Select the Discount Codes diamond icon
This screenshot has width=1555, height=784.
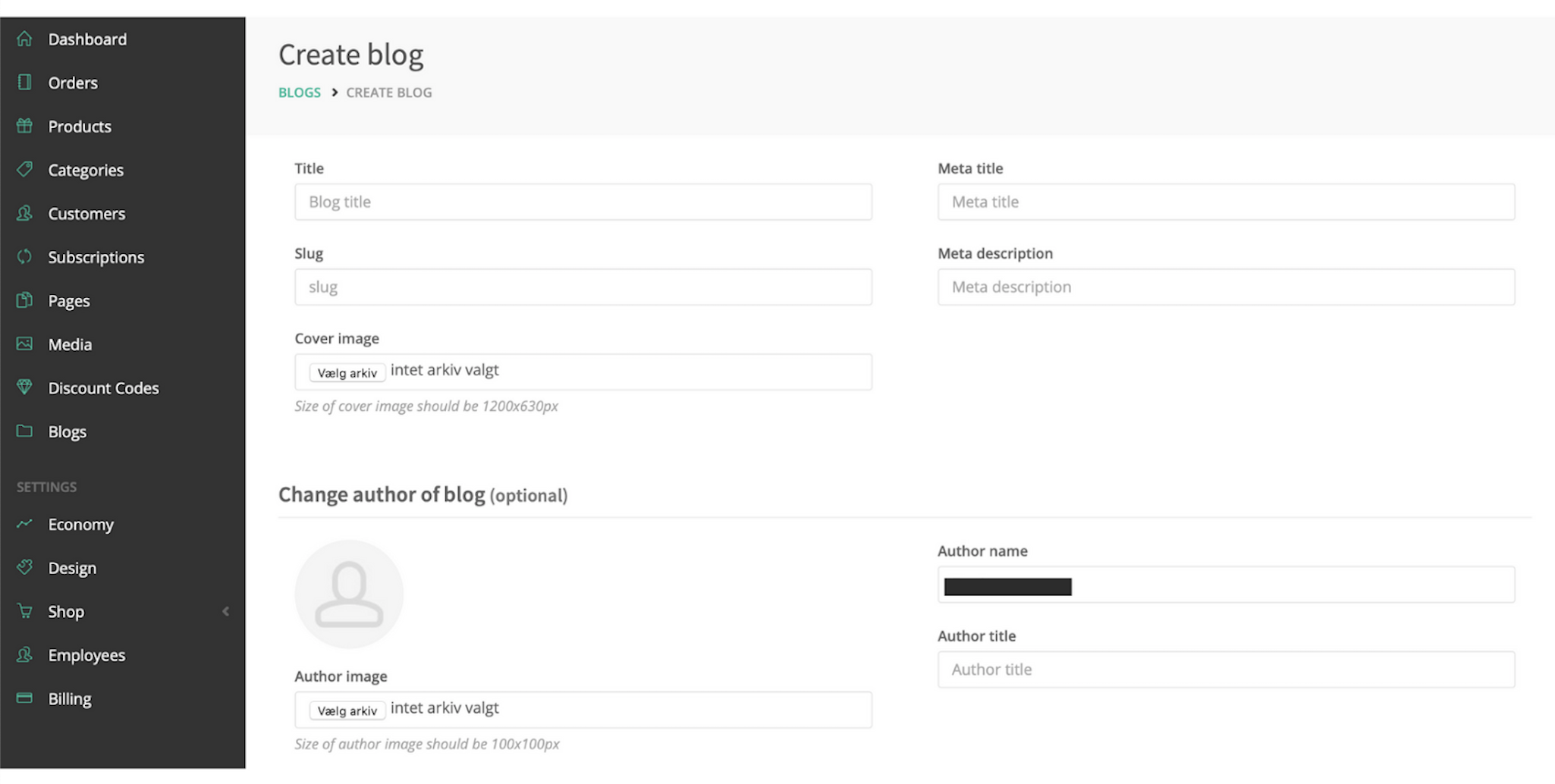(x=24, y=387)
